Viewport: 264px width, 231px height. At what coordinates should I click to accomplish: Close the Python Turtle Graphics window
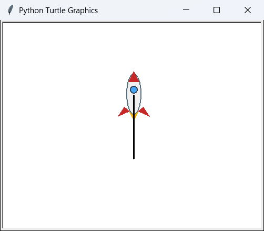[248, 10]
